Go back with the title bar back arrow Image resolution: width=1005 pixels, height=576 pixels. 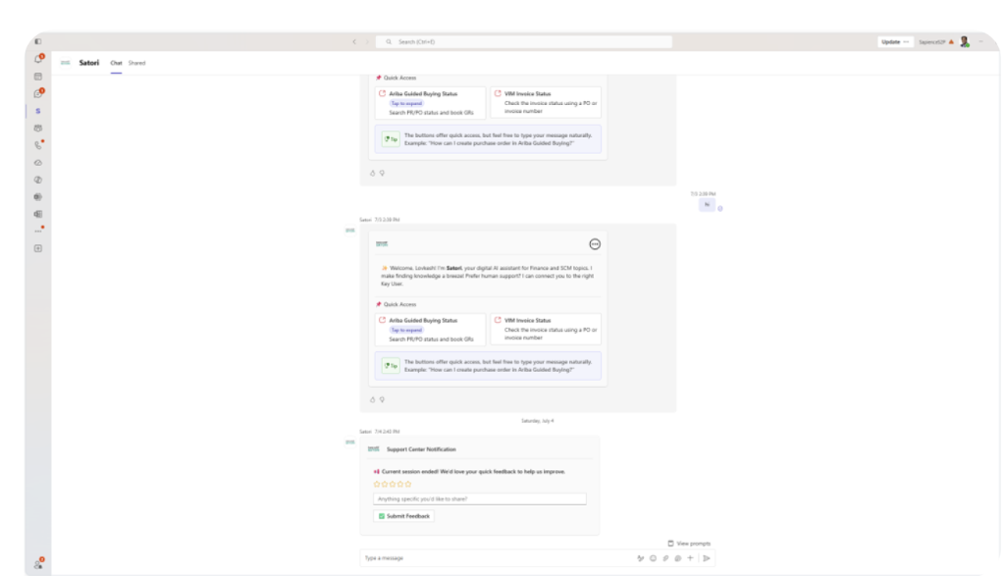tap(353, 41)
